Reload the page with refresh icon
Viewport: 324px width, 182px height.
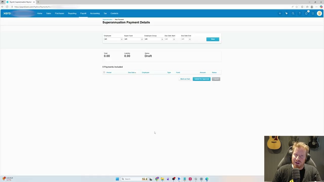click(7, 7)
